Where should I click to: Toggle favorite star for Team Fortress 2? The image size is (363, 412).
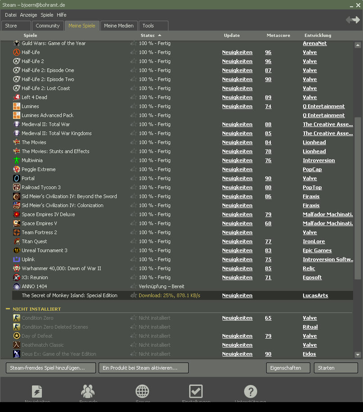(x=134, y=232)
